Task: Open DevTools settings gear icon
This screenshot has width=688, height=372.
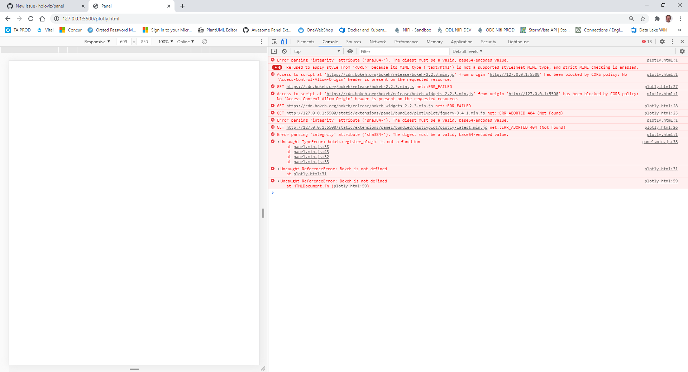Action: pos(662,41)
